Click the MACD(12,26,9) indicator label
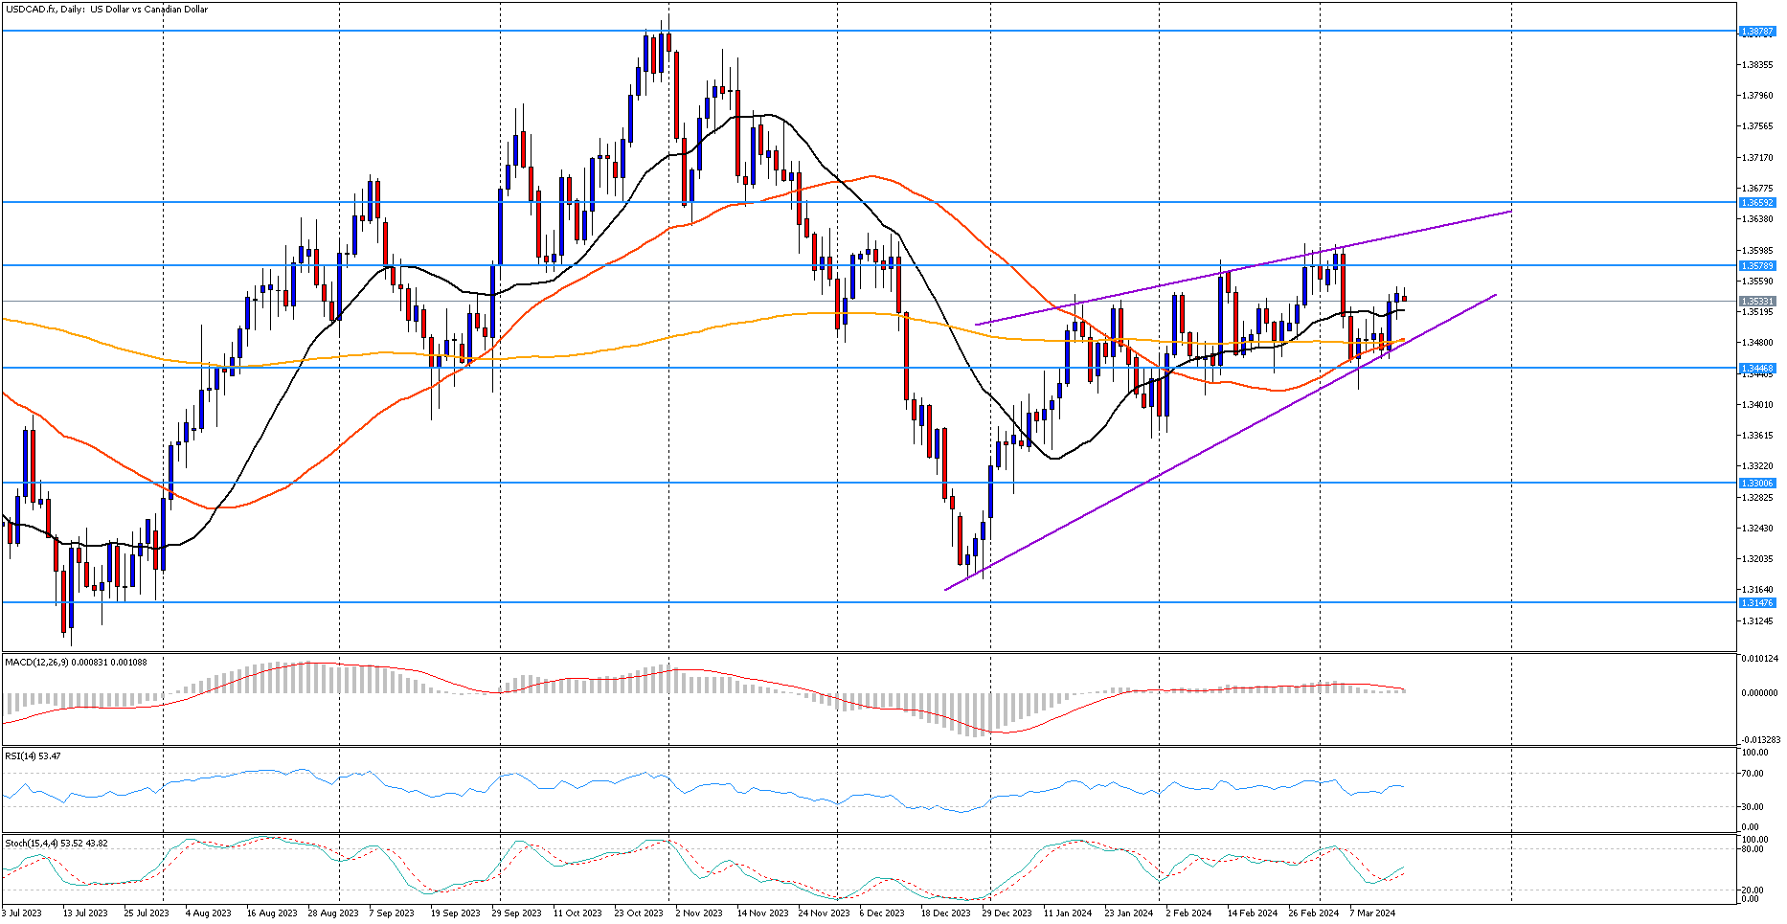1787x924 pixels. [x=76, y=663]
